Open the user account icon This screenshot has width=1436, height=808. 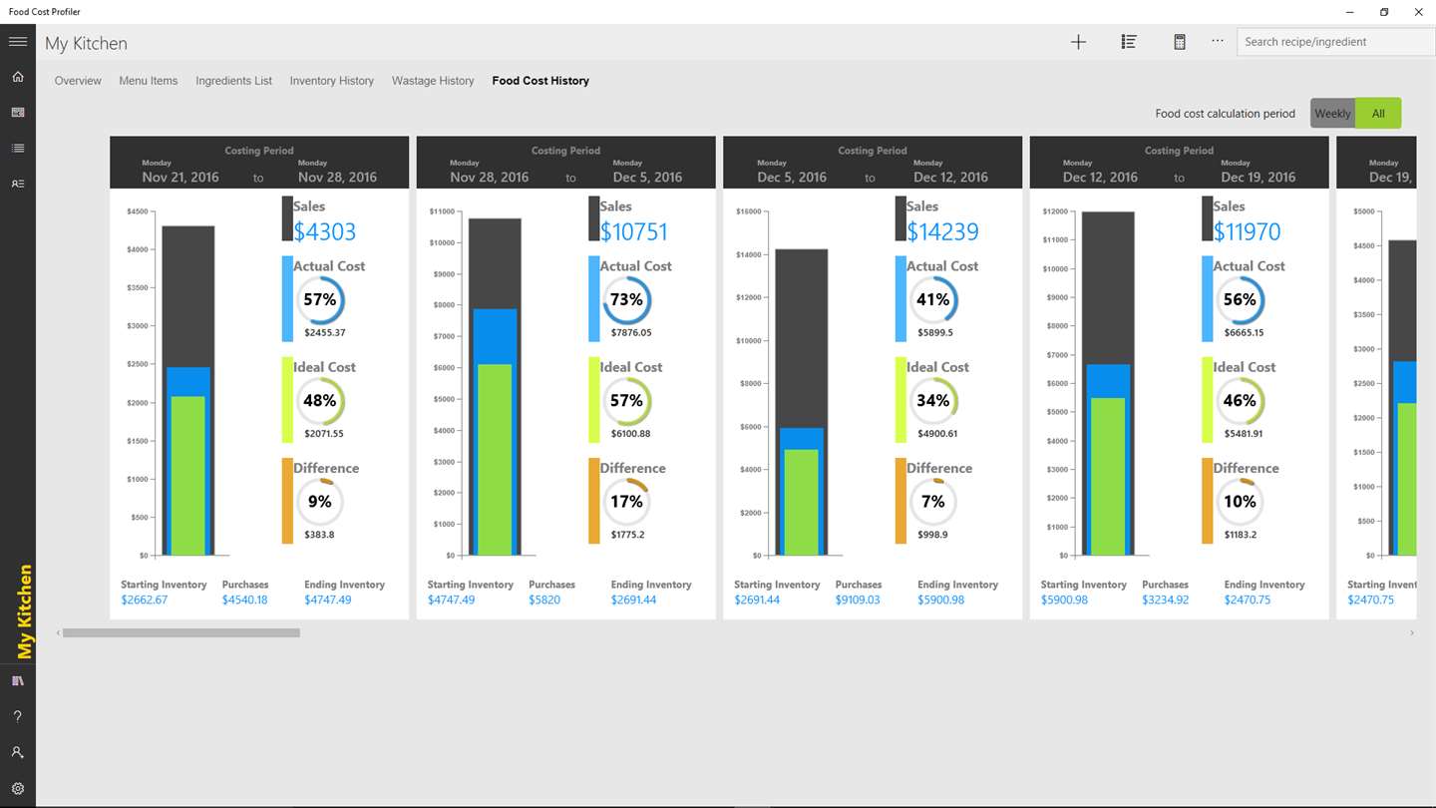click(18, 752)
